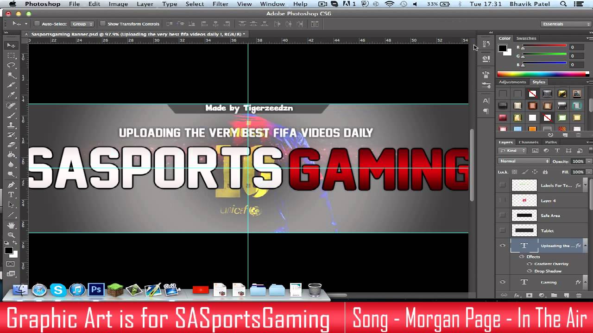The image size is (593, 333).
Task: Select the Magic Wand tool
Action: (x=11, y=75)
